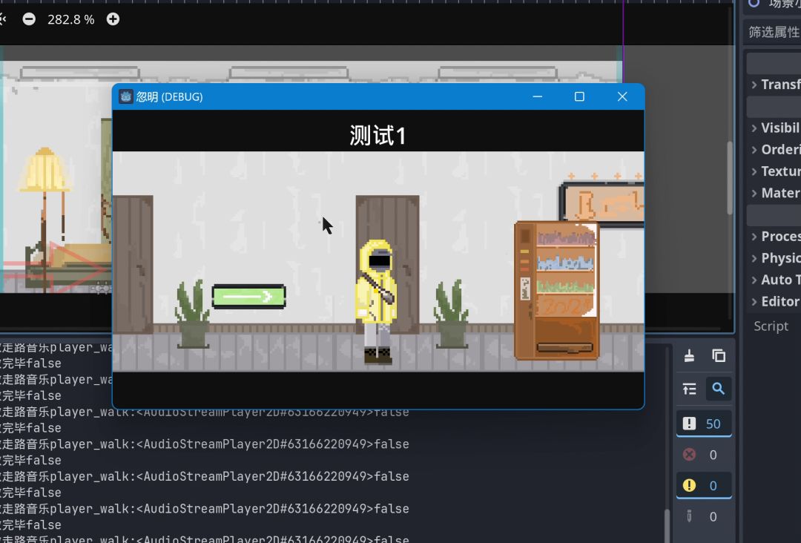Toggle the output search magnifier icon
This screenshot has width=801, height=543.
click(718, 389)
